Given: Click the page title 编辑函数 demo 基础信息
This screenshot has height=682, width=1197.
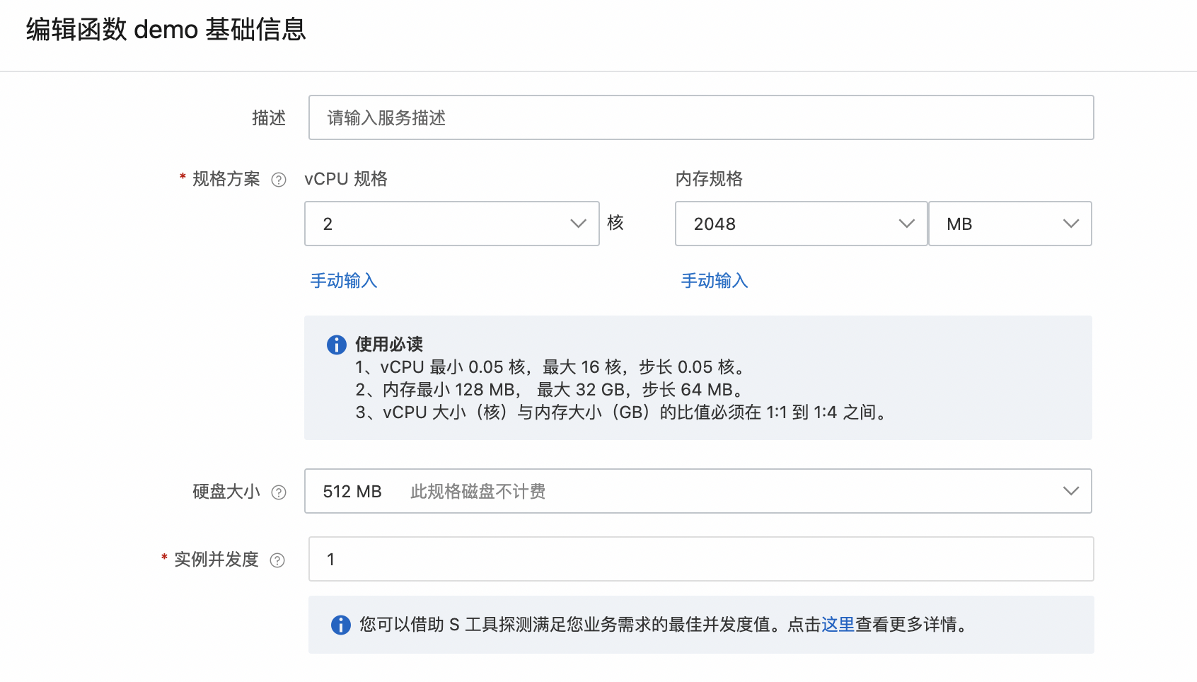Looking at the screenshot, I should point(166,30).
